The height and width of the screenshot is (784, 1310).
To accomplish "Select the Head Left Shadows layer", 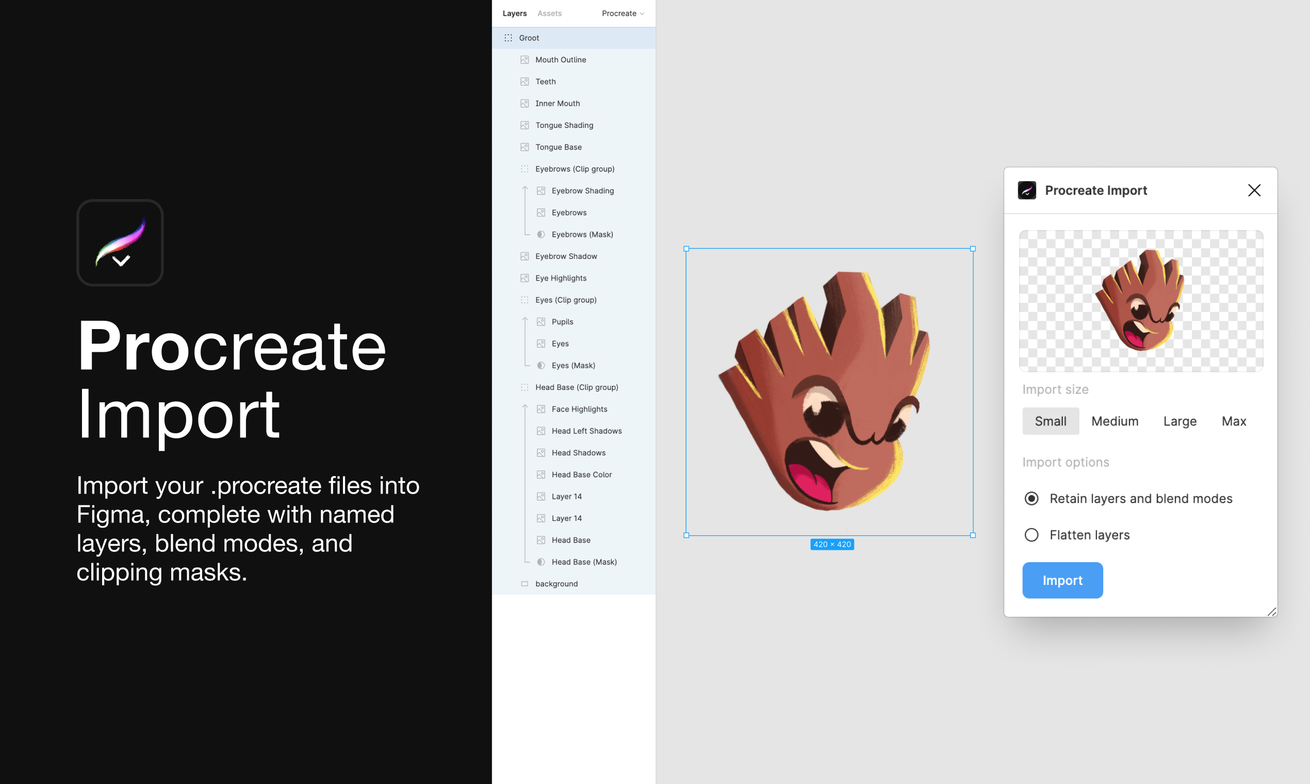I will coord(574,431).
